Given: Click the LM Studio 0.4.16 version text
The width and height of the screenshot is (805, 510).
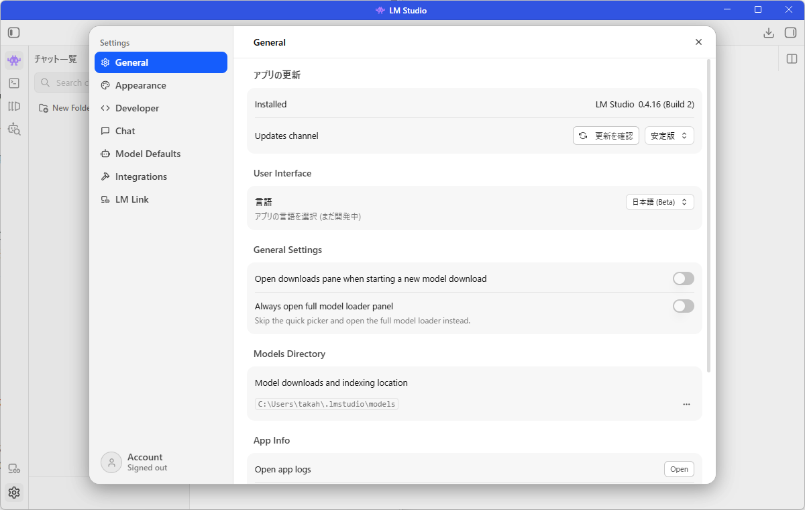Looking at the screenshot, I should [645, 104].
